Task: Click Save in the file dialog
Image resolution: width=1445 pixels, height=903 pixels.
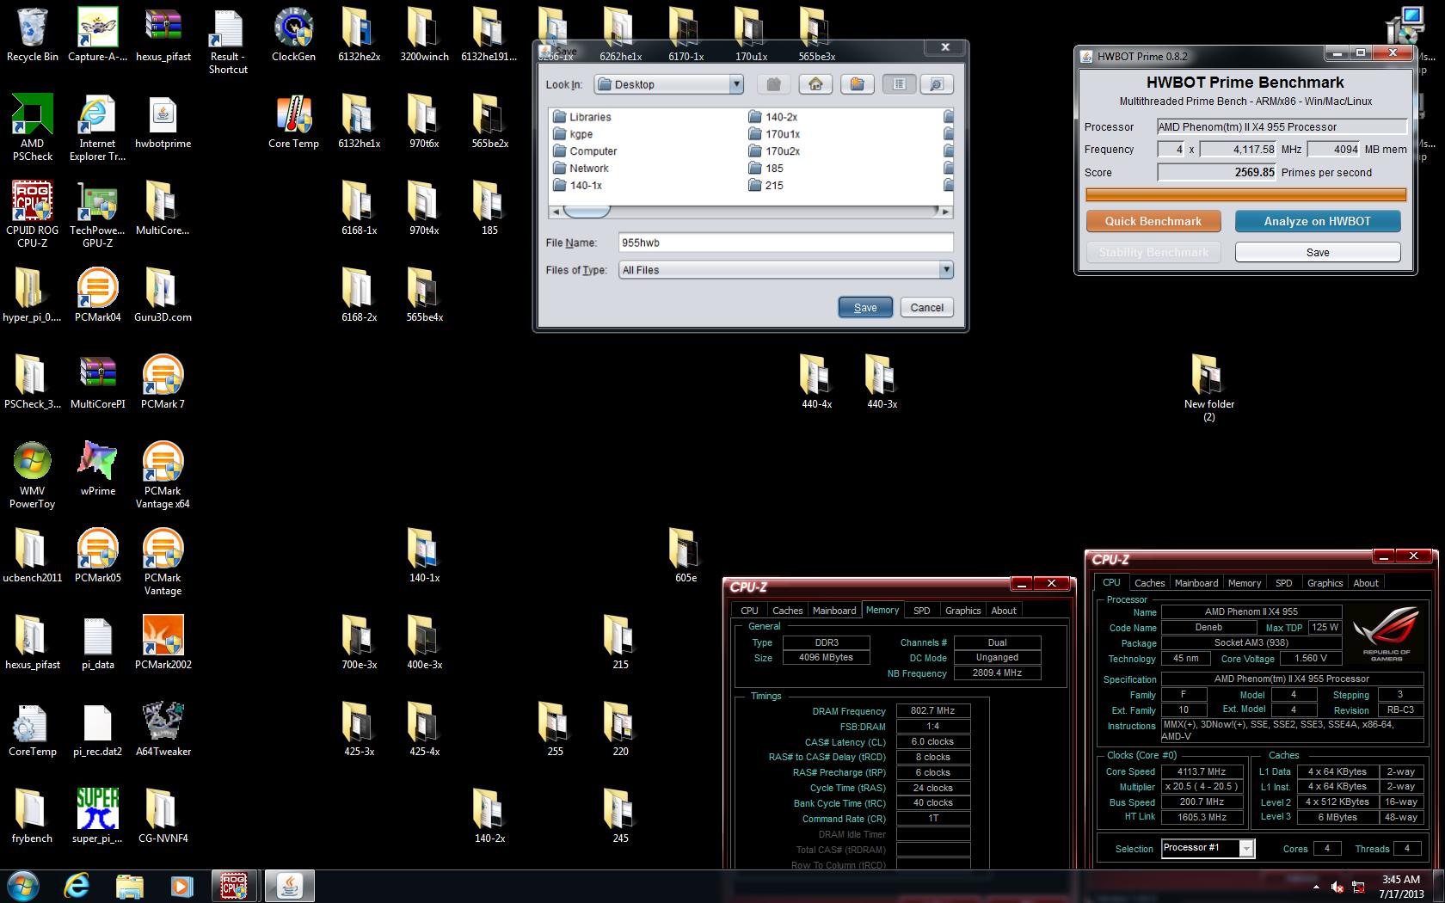Action: pyautogui.click(x=865, y=307)
